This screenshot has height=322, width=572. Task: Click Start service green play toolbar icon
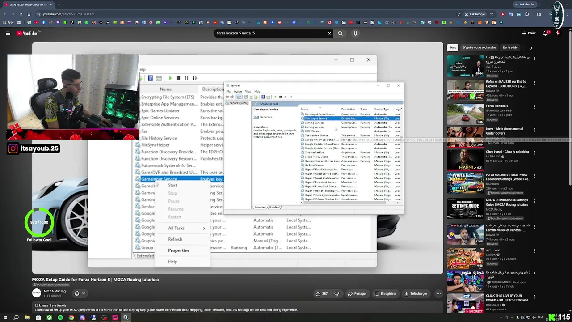coord(275,97)
